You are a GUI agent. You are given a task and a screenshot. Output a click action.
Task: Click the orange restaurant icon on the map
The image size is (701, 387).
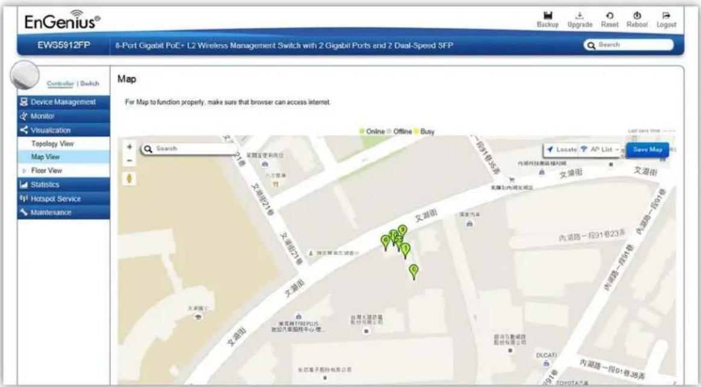[276, 184]
